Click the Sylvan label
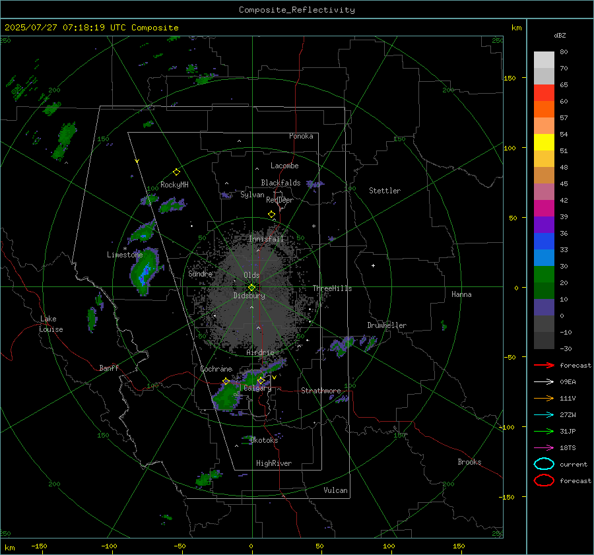Screen dimensions: 594x555 pyautogui.click(x=252, y=195)
